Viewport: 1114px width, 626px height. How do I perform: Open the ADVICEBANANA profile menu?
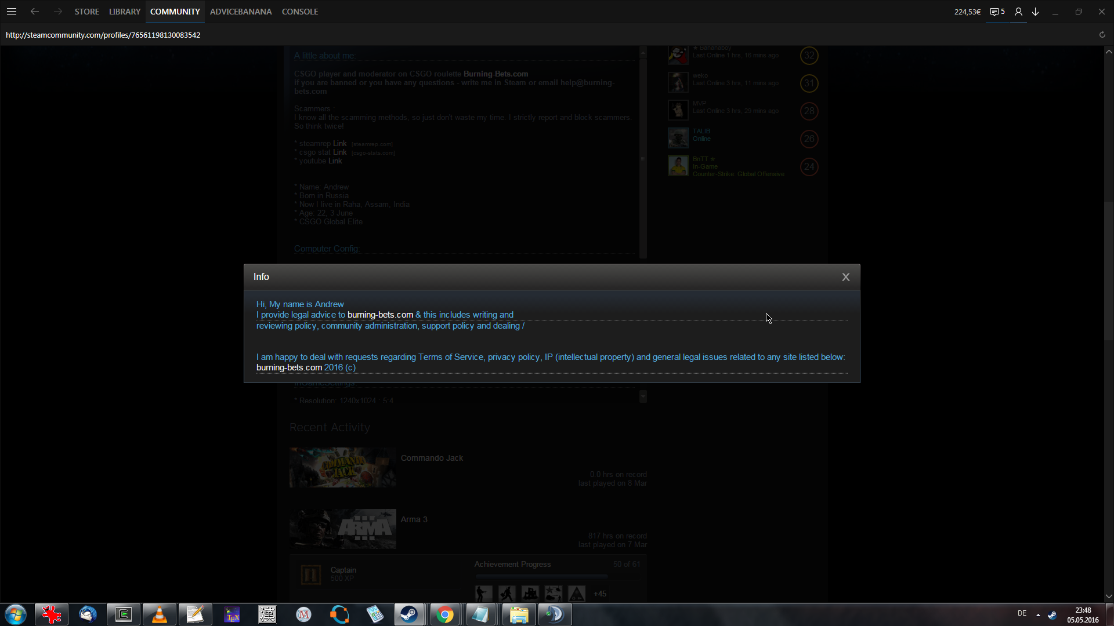click(x=240, y=12)
